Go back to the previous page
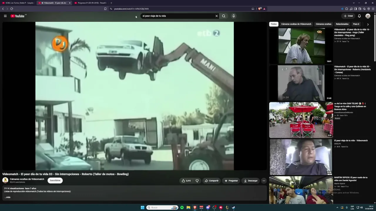Viewport: 376px width, 211px height. click(3, 9)
